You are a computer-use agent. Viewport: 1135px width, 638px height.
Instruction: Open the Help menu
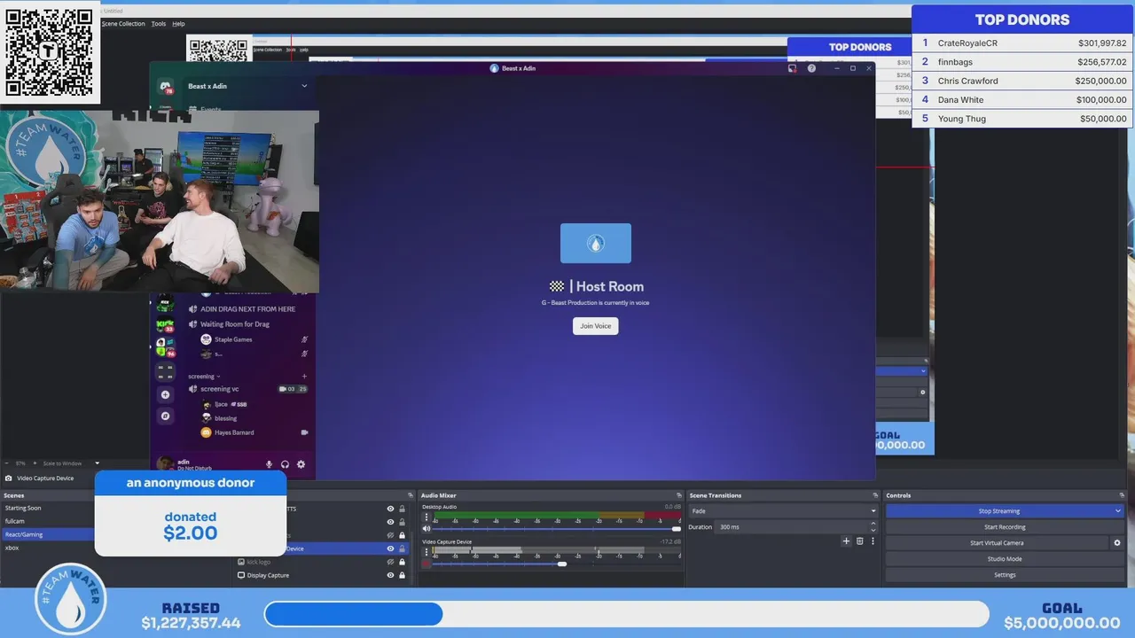click(178, 24)
